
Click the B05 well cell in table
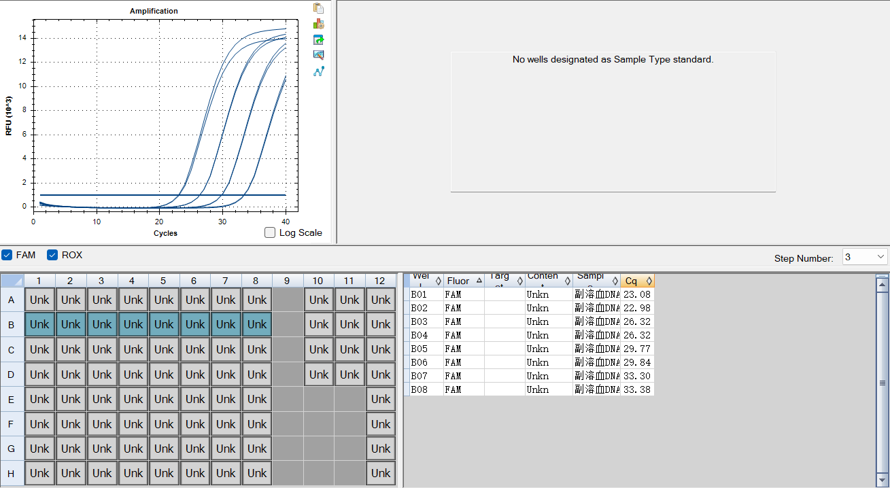[426, 349]
